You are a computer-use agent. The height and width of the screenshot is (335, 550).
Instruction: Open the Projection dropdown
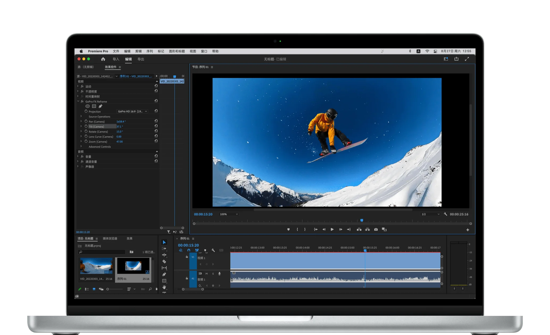132,111
